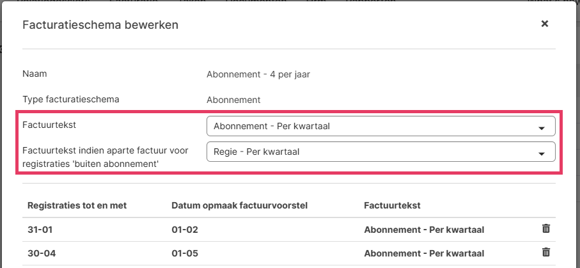The image size is (580, 268).
Task: Close the Facturatieschema bewerken dialog
Action: click(x=545, y=24)
